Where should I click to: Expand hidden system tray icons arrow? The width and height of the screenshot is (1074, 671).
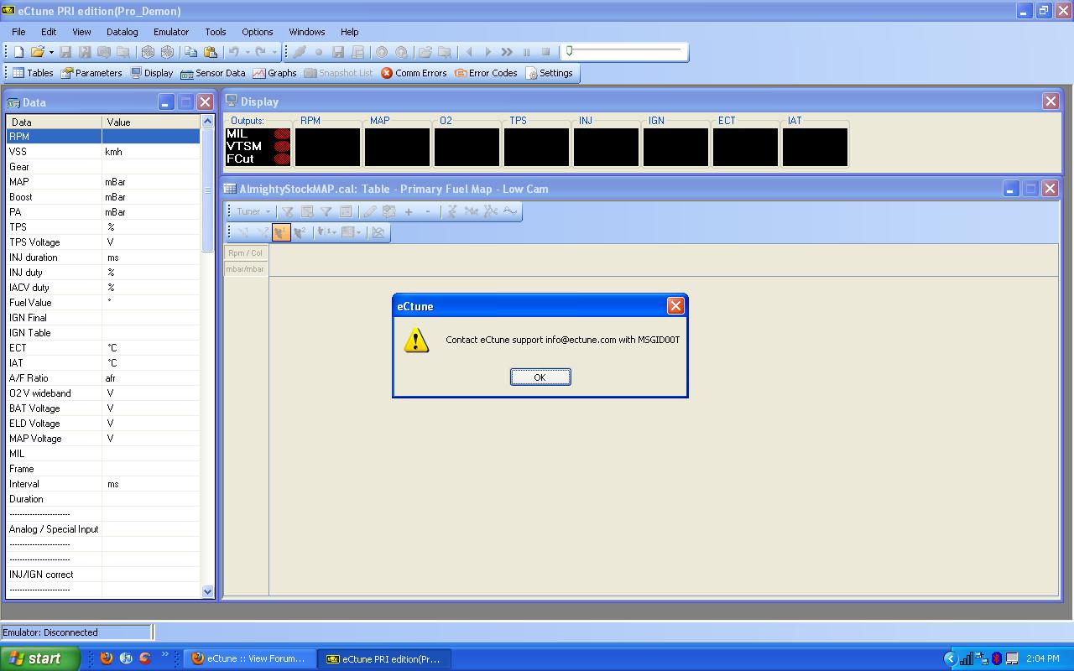pyautogui.click(x=950, y=658)
